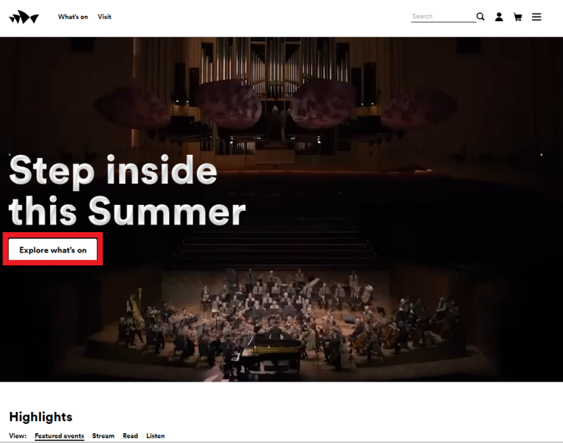The width and height of the screenshot is (563, 443).
Task: Open the Visit menu item
Action: pyautogui.click(x=105, y=17)
